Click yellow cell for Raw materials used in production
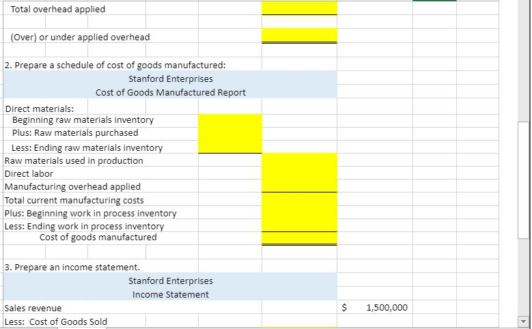Image resolution: width=532 pixels, height=329 pixels. [299, 160]
